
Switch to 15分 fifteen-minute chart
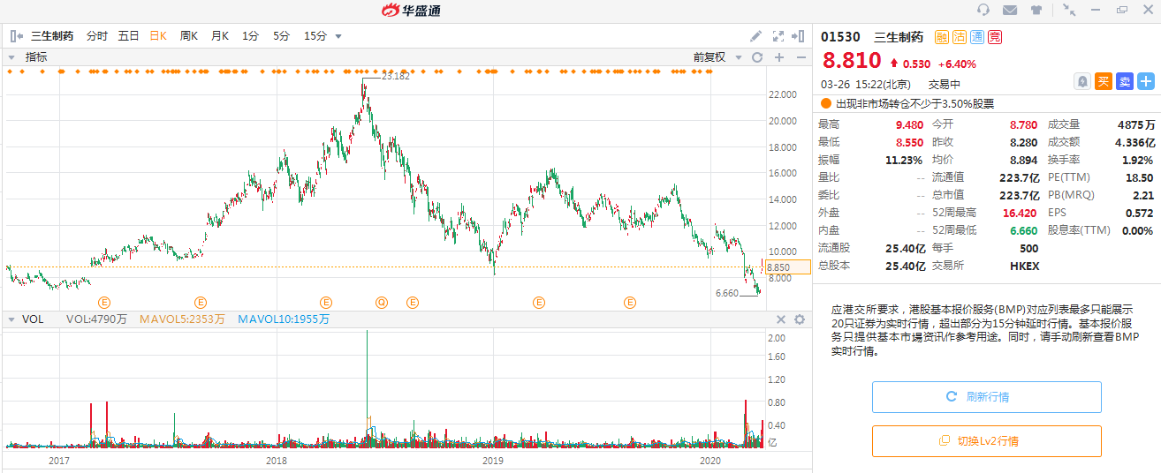(315, 36)
